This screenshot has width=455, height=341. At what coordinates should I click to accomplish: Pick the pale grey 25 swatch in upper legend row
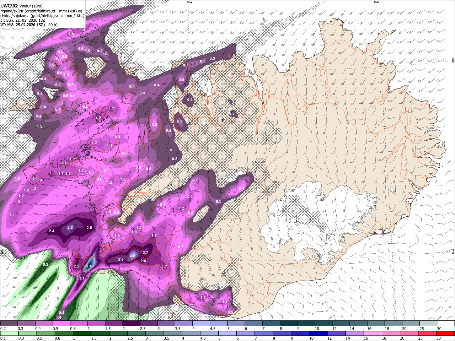428,323
